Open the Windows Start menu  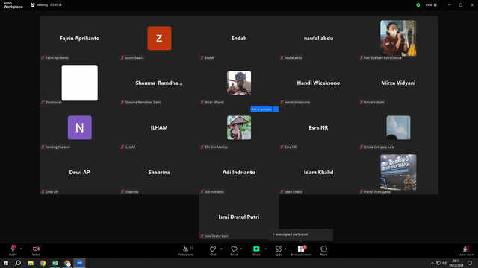click(x=6, y=263)
